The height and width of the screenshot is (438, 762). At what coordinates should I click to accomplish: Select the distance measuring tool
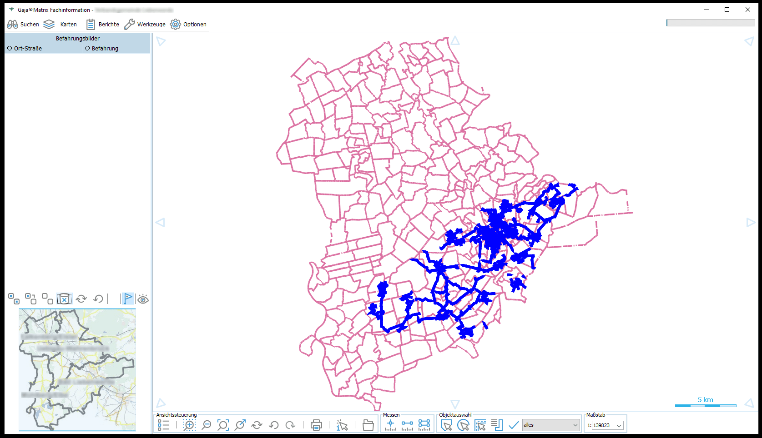click(407, 425)
